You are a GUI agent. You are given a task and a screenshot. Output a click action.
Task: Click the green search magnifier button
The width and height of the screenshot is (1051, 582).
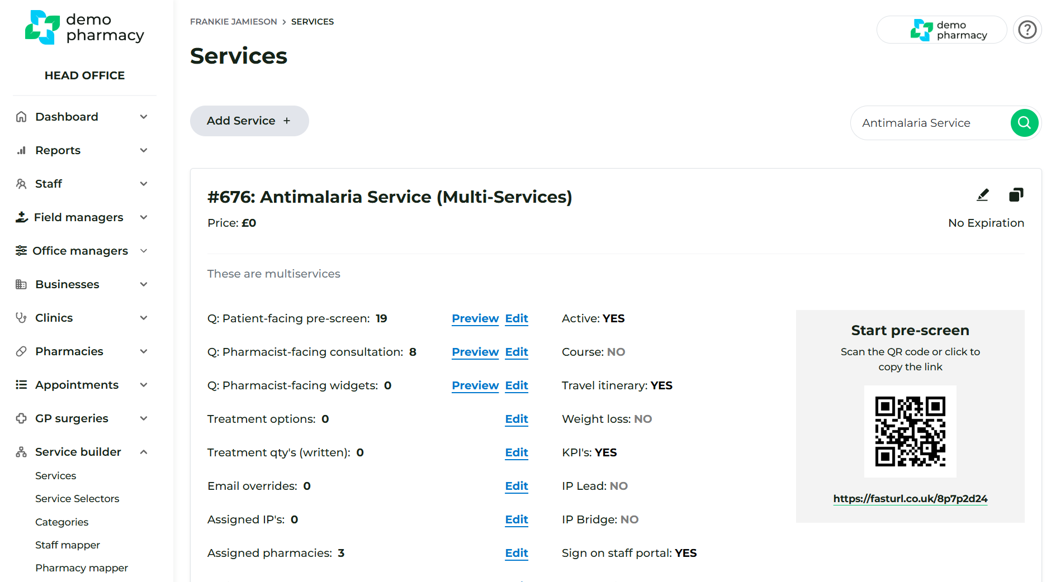pyautogui.click(x=1024, y=123)
